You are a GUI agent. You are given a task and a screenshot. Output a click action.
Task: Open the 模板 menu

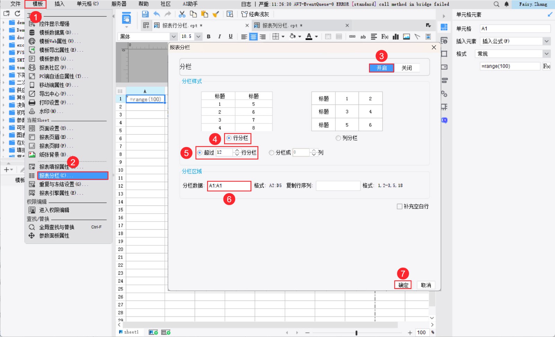click(37, 4)
